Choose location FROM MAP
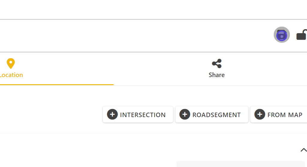 279,114
